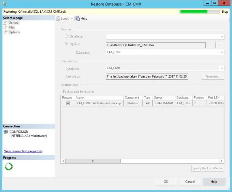Image resolution: width=232 pixels, height=192 pixels.
Task: Click the Script toolbar icon
Action: click(x=58, y=18)
